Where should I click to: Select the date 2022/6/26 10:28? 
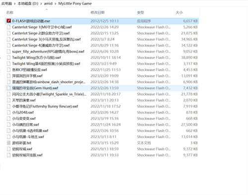click(x=105, y=51)
